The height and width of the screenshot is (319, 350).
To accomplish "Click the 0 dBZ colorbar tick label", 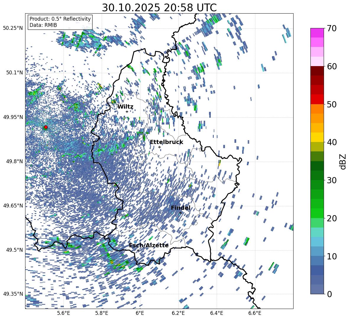I will coord(329,294).
